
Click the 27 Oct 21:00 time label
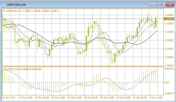click(123, 97)
